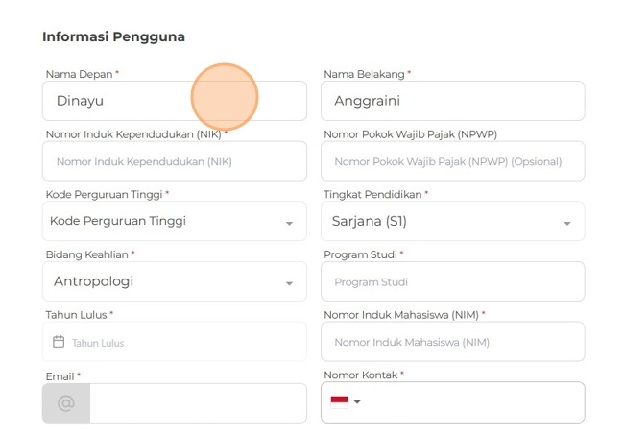Focus the Nomor Pokok Wajib Pajak input
This screenshot has height=436, width=624.
coord(452,161)
